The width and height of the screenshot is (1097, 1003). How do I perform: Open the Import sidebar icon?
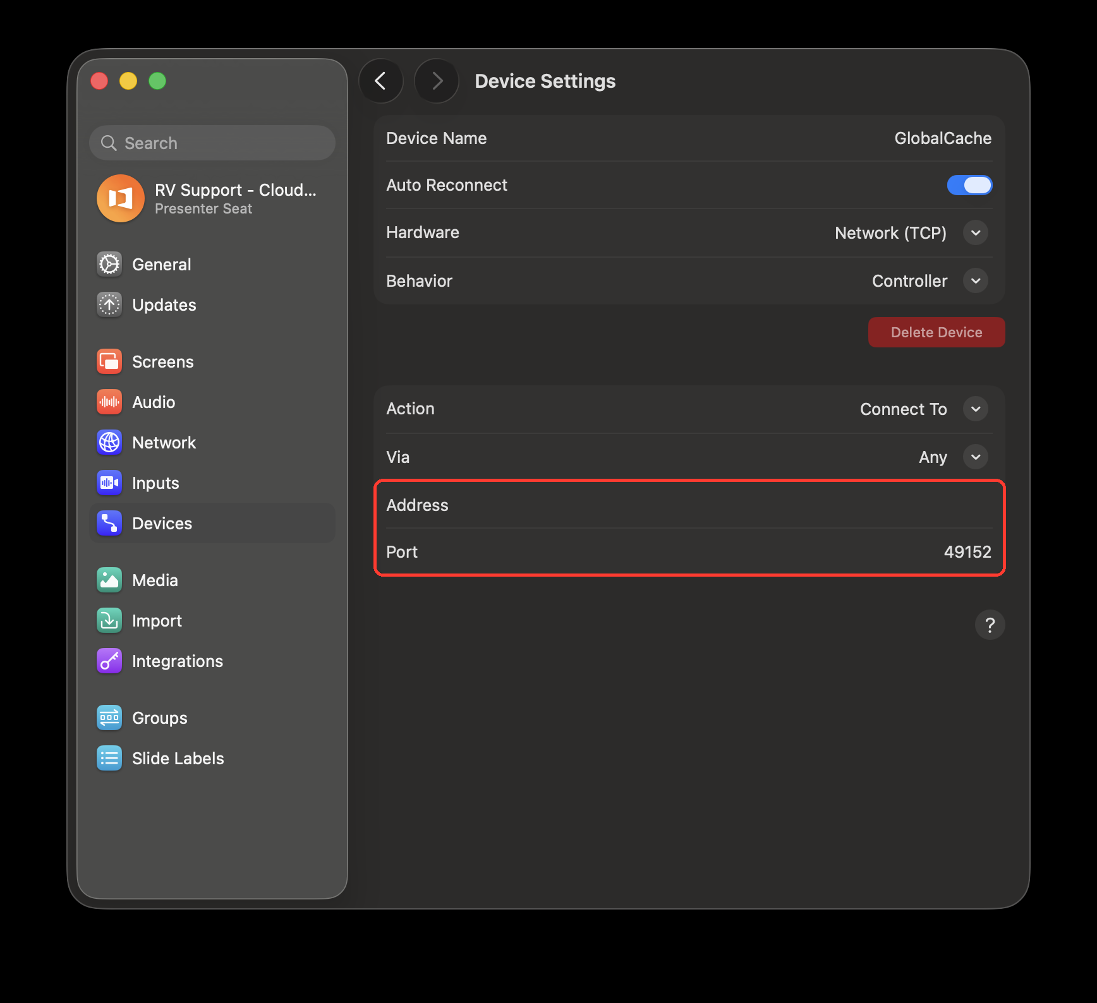[109, 620]
